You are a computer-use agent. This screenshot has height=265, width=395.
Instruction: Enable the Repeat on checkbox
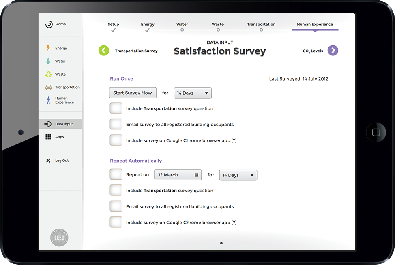tap(116, 174)
